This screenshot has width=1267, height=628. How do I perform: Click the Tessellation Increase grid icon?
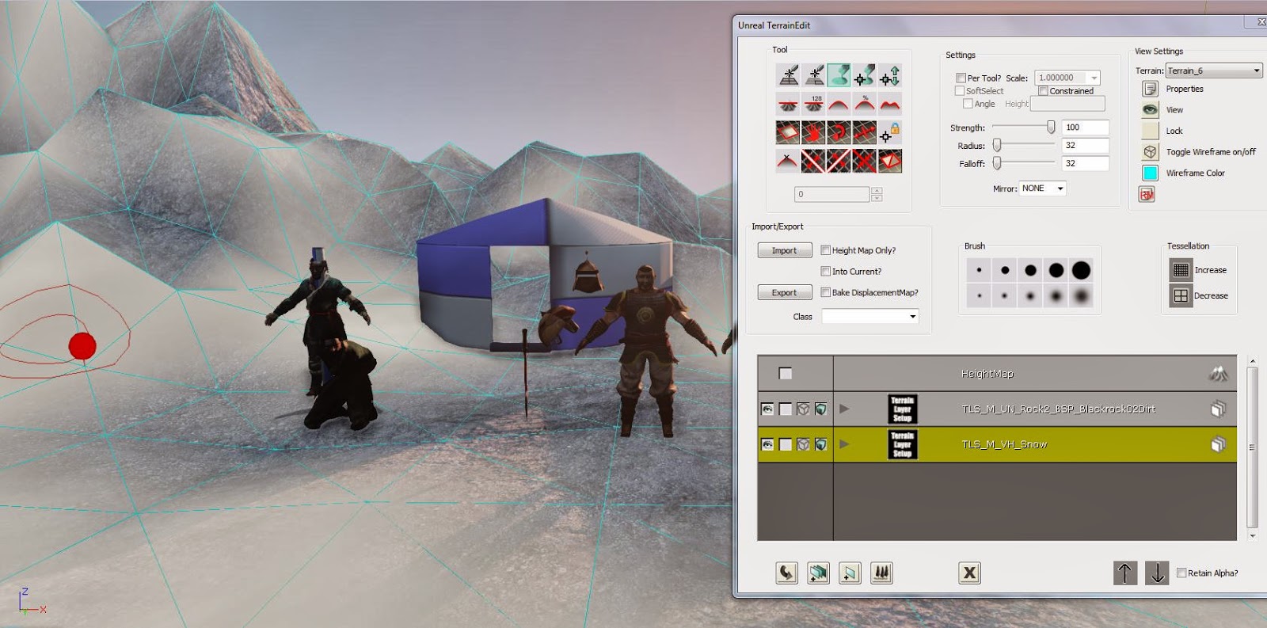(1181, 270)
